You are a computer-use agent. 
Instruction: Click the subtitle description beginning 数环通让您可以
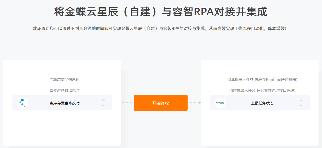(160, 28)
